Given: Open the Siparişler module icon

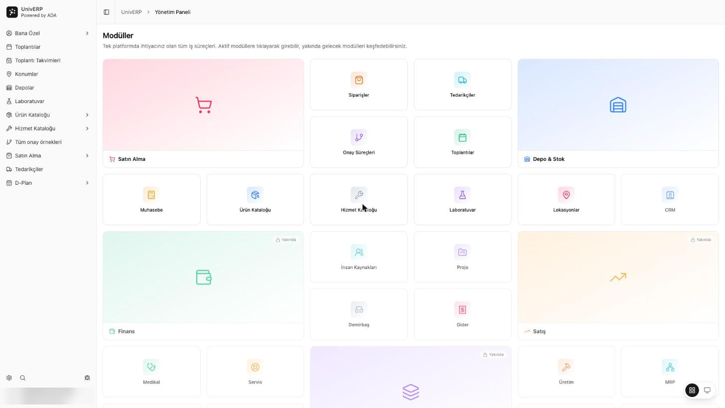Looking at the screenshot, I should [359, 80].
